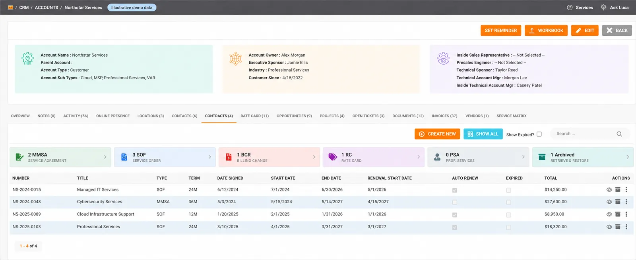Viewport: 636px width, 260px height.
Task: Open the Service Matrix tab
Action: click(512, 116)
